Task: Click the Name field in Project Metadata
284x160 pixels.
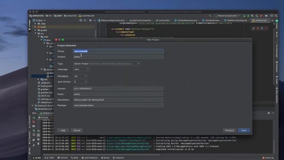Action: pos(118,94)
